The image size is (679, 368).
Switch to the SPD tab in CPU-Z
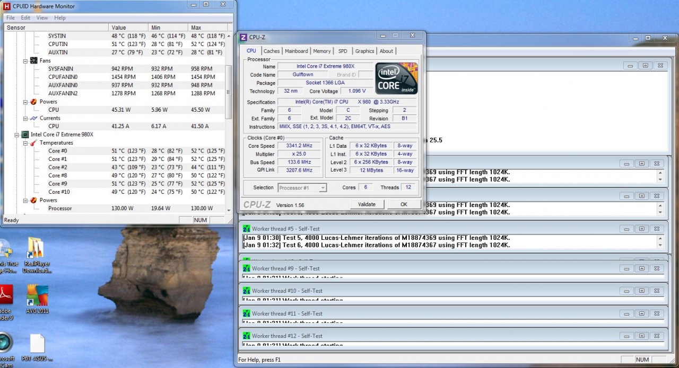click(x=343, y=51)
